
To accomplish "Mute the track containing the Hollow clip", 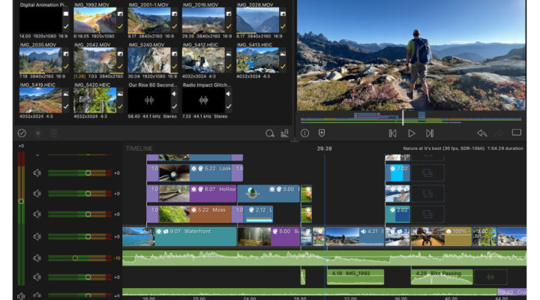I will [x=37, y=193].
